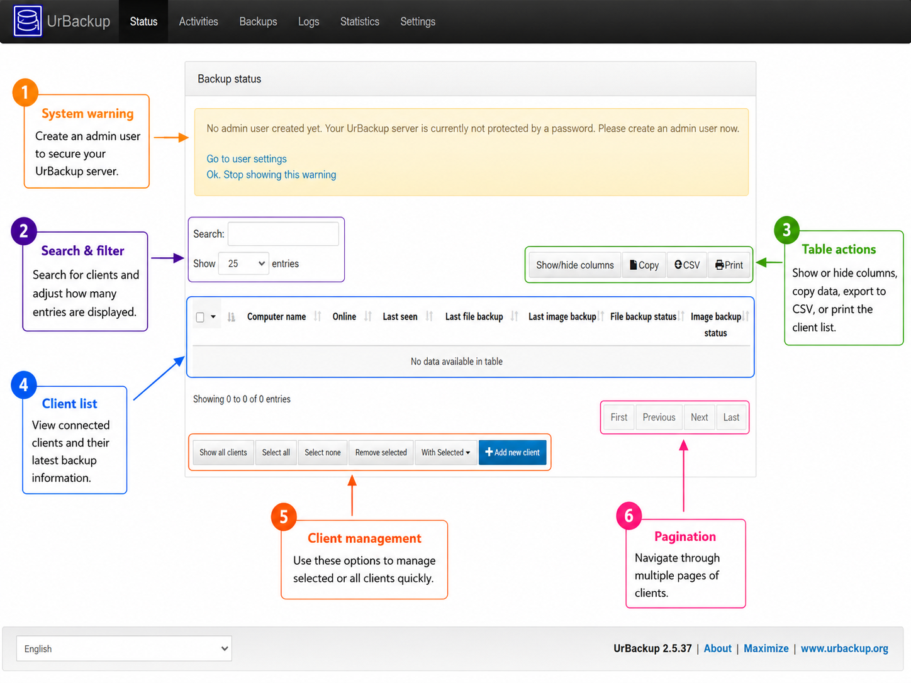The image size is (911, 683).
Task: Go to Previous page
Action: 659,417
